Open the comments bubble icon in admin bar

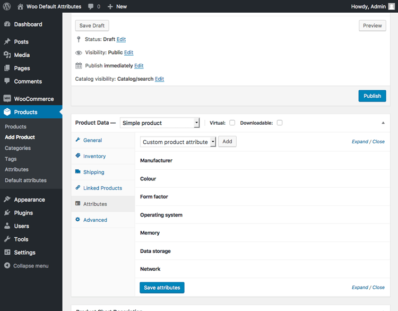pos(91,6)
